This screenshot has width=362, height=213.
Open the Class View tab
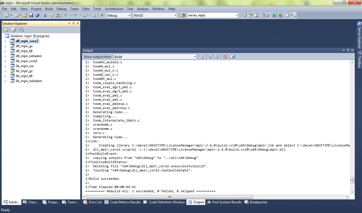(31, 202)
